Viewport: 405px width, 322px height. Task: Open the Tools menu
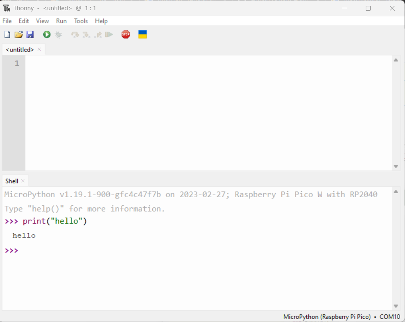(x=81, y=21)
